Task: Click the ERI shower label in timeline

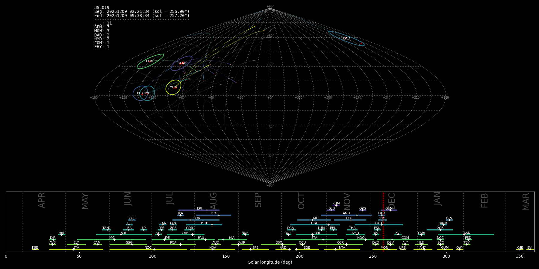Action: tap(199, 209)
